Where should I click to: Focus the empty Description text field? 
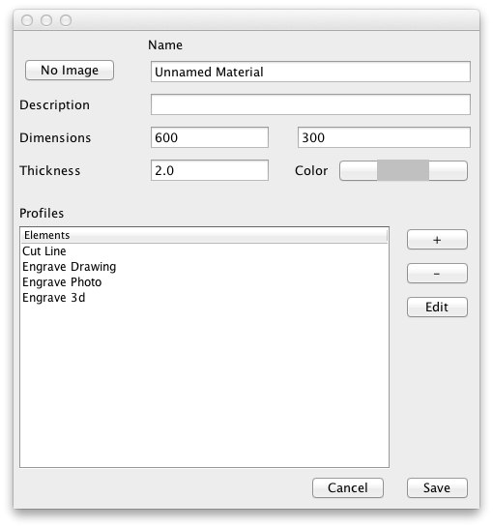pos(310,104)
